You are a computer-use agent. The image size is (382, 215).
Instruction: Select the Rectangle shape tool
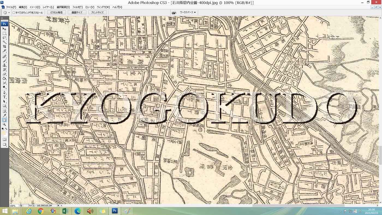pyautogui.click(x=4, y=106)
